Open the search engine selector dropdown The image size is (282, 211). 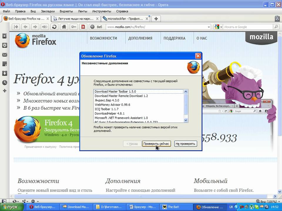218,27
